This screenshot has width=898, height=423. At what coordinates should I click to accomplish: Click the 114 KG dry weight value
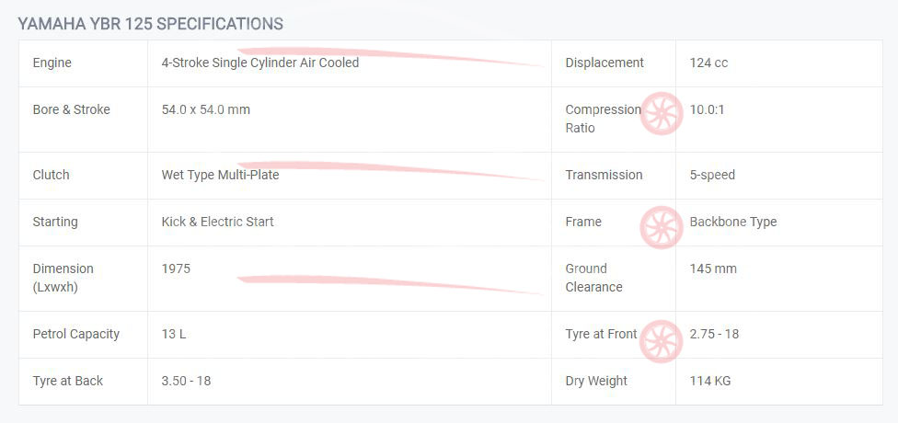pos(710,382)
